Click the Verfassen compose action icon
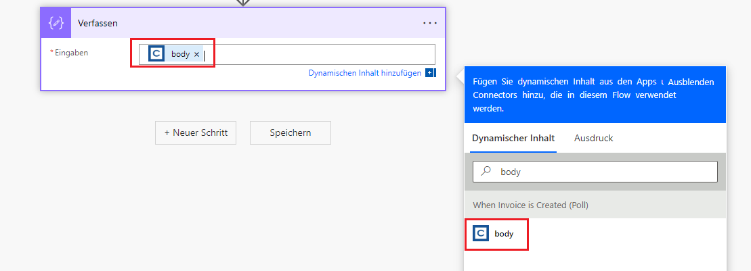 coord(56,23)
